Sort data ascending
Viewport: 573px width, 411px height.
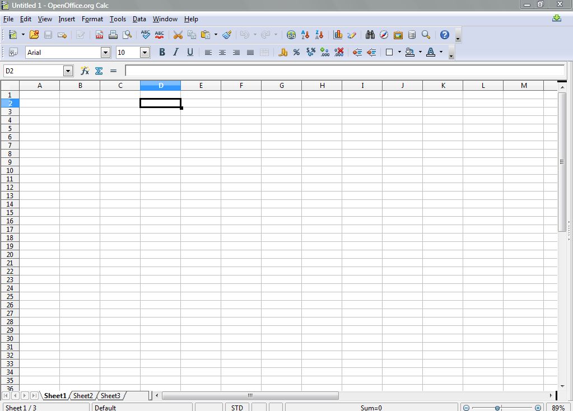(x=305, y=34)
